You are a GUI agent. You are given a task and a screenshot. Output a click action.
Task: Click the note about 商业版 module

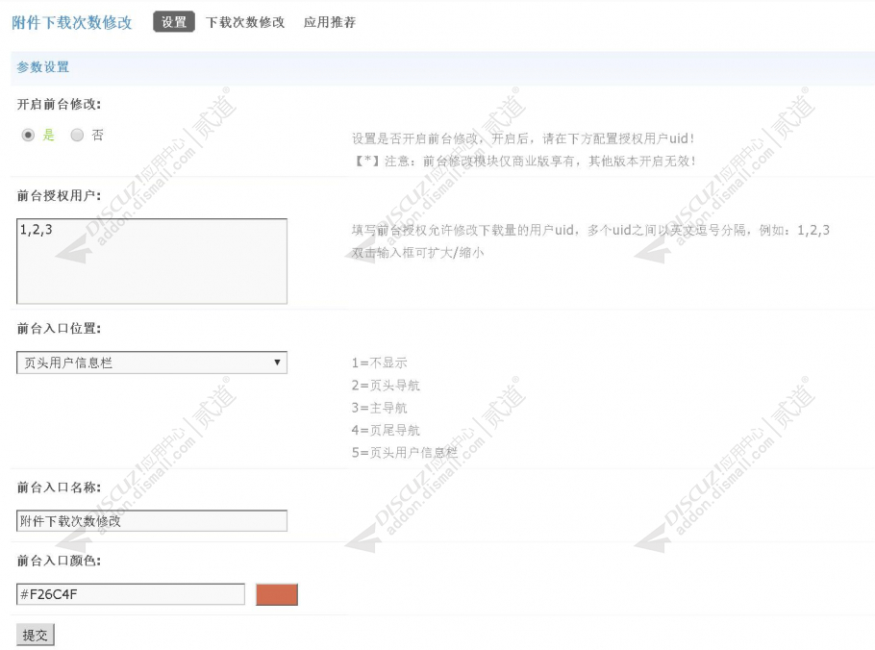coord(525,162)
